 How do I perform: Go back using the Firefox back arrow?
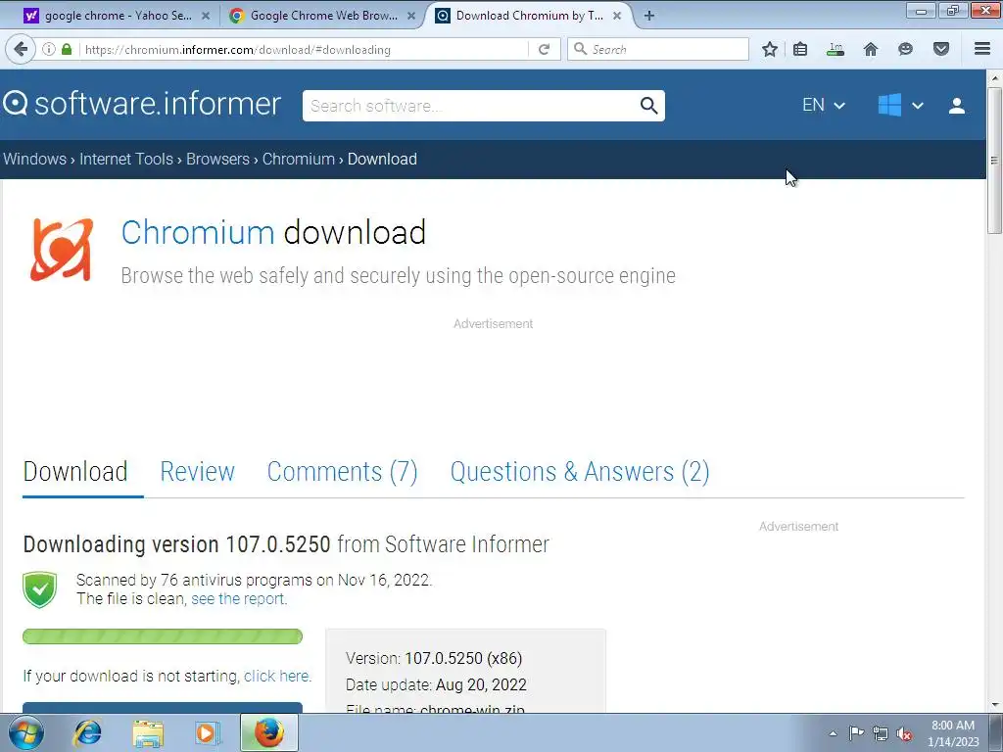click(21, 49)
